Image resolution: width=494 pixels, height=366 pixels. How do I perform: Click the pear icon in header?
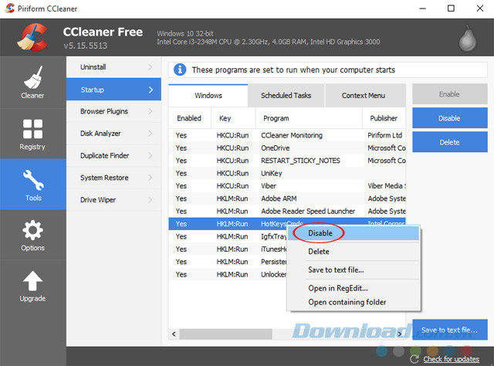(x=468, y=39)
